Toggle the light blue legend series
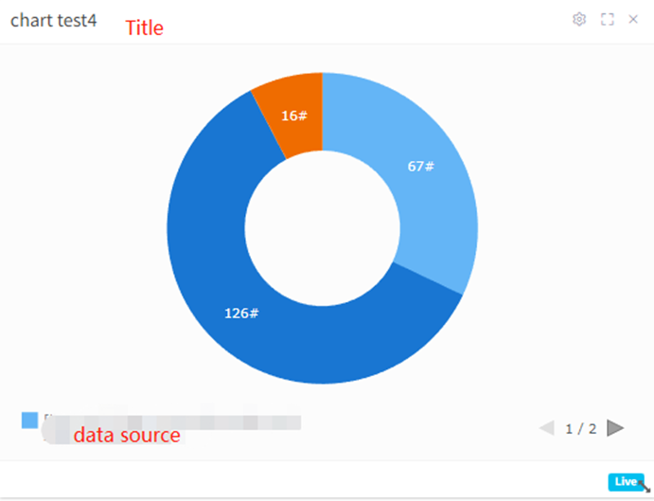This screenshot has width=654, height=501. [30, 420]
